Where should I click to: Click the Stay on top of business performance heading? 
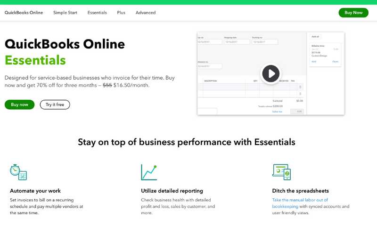187,142
